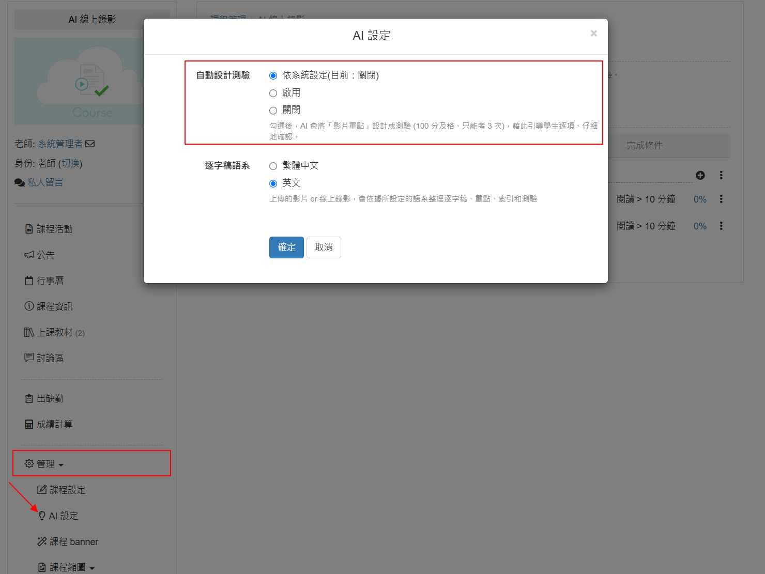Choose 繁體中文 transcript language
The width and height of the screenshot is (765, 574).
click(x=273, y=166)
